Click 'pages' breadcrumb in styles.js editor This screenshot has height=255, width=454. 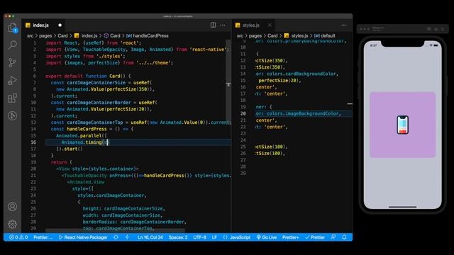(255, 35)
